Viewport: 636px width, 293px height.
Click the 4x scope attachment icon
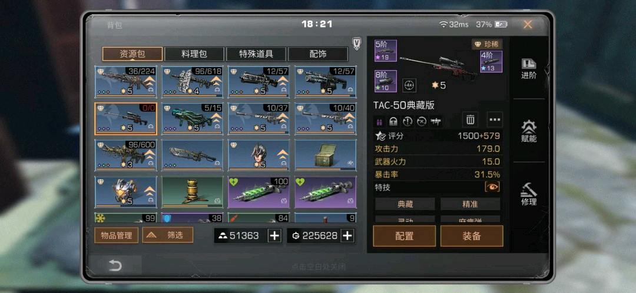(x=409, y=85)
